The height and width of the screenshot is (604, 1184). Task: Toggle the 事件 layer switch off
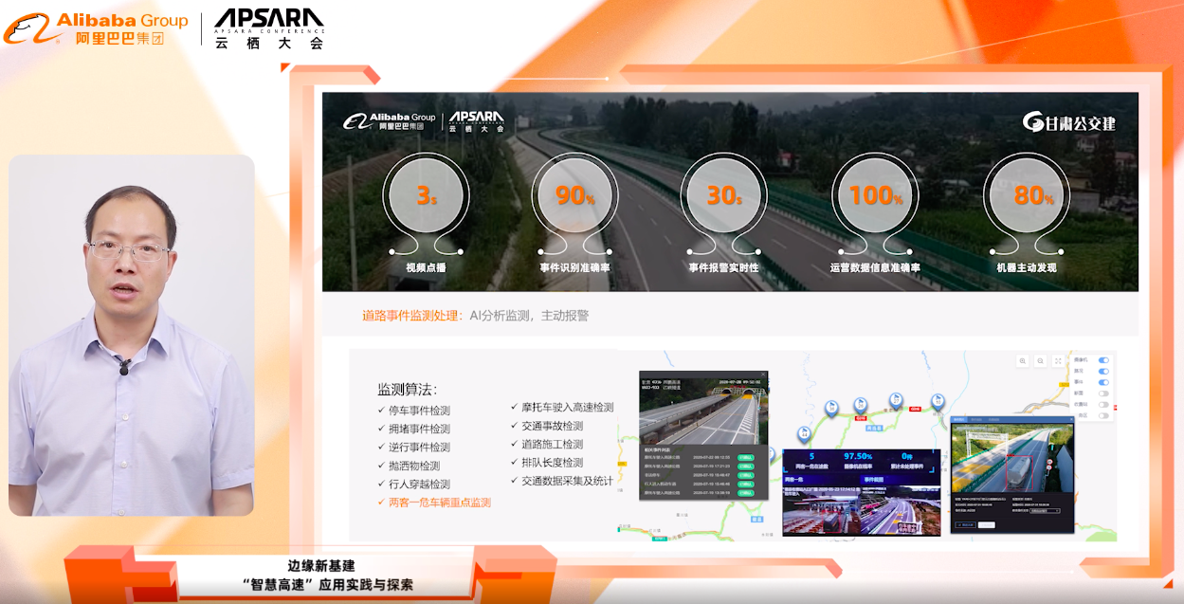tap(1103, 382)
